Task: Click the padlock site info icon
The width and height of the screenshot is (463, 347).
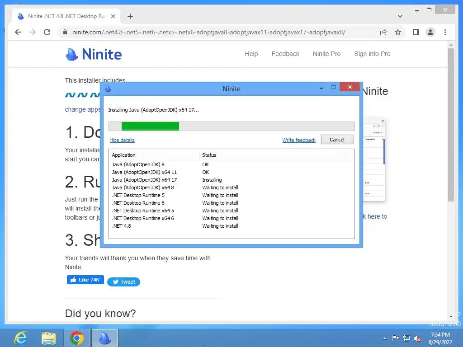Action: pyautogui.click(x=65, y=32)
